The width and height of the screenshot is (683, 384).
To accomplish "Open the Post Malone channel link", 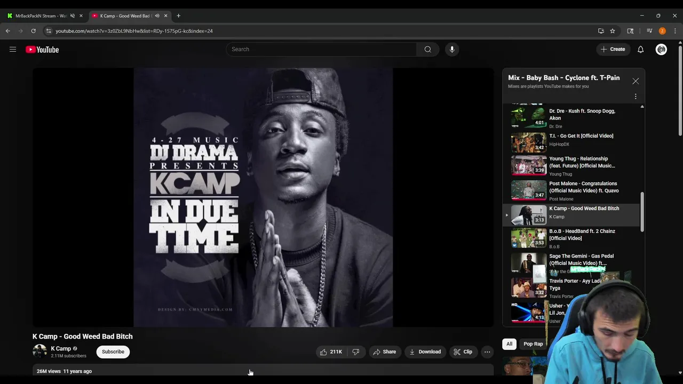I will [561, 199].
